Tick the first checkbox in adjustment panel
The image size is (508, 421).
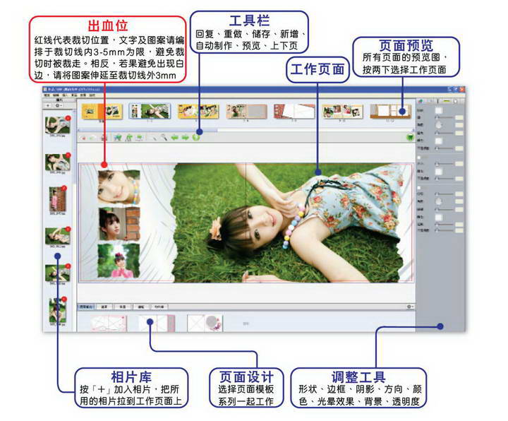coord(419,158)
